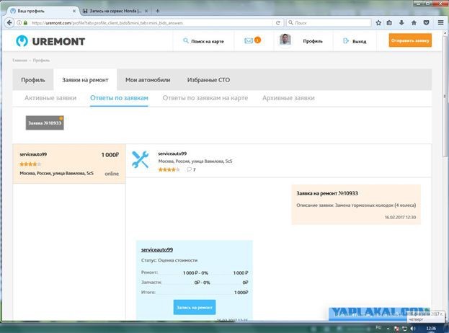The height and width of the screenshot is (333, 449).
Task: Select the 'Заявки на ремонт' tab
Action: [x=85, y=80]
